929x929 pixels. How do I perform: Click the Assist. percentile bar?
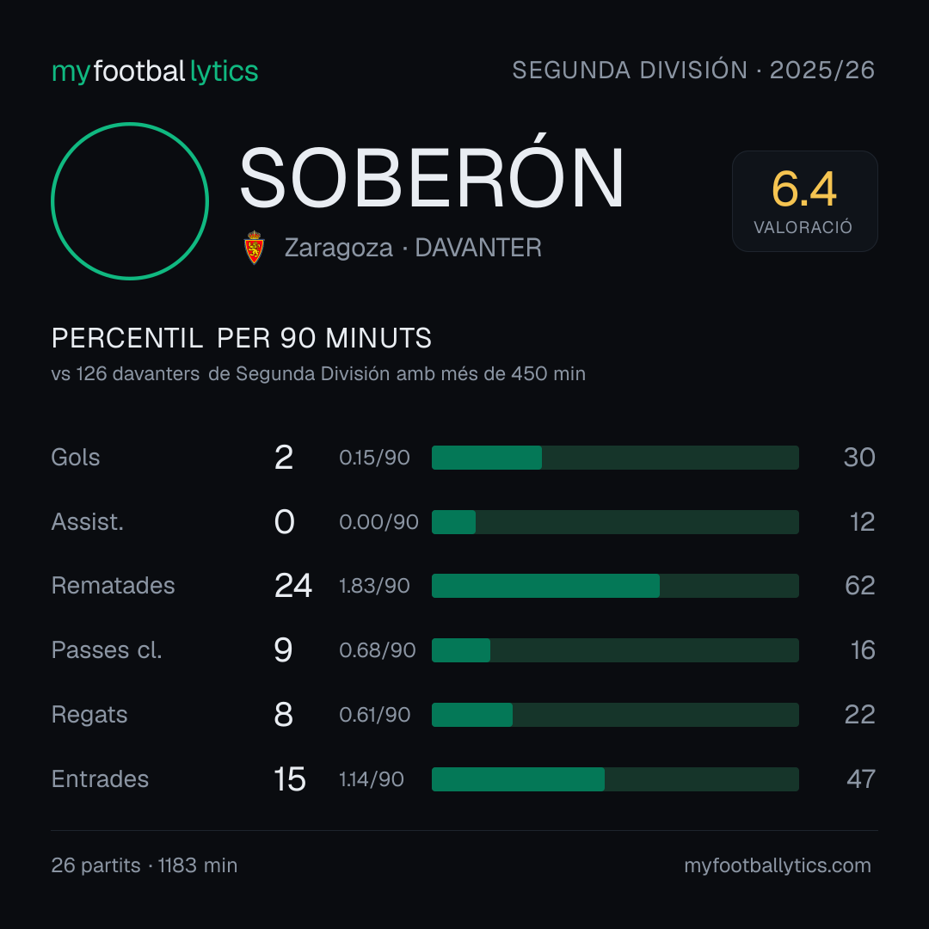[x=615, y=522]
